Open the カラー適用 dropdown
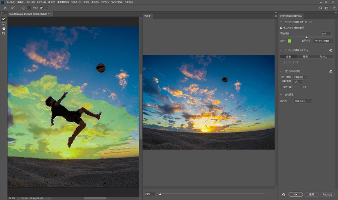Viewport: 338px width, 200px height. (x=300, y=77)
